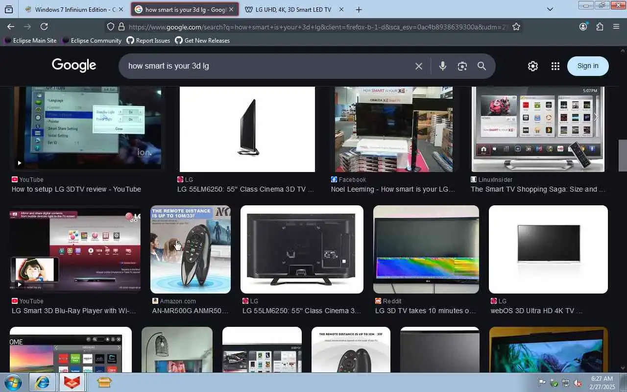Search by image with Lens icon
Viewport: 627px width, 392px height.
click(462, 66)
